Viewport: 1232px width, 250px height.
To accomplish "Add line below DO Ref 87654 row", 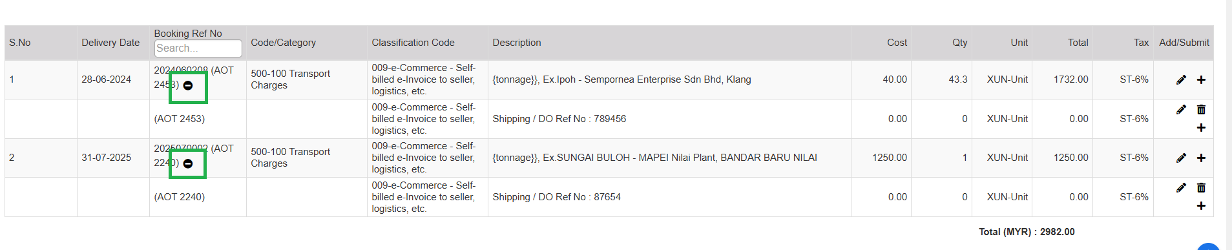I will [1201, 206].
